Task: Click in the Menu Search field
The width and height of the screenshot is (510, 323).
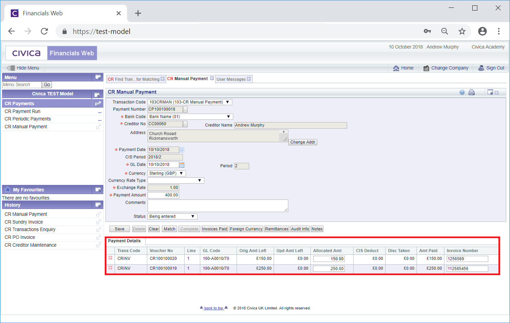Action: 22,85
